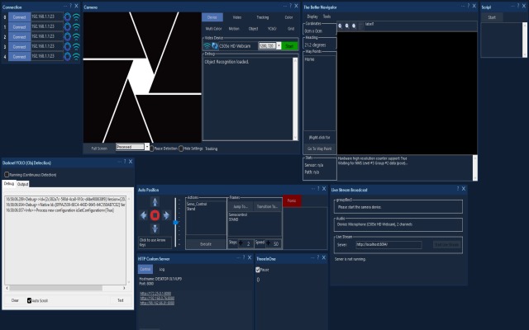Enable Running (Continuous Detection) checkbox
Image resolution: width=529 pixels, height=330 pixels.
click(7, 174)
